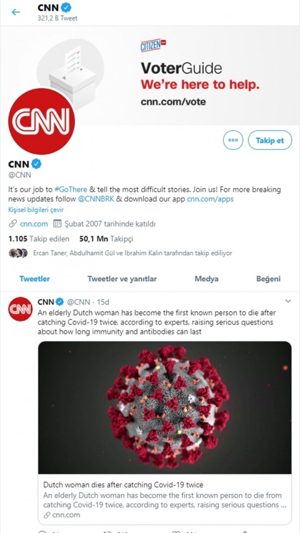The width and height of the screenshot is (301, 533).
Task: Open the 50,1 Mn Takipçi followers list
Action: tap(106, 239)
